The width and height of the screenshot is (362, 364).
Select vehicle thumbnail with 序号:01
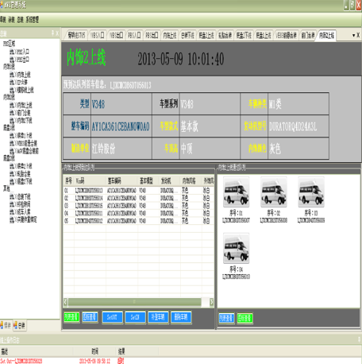[x=236, y=192]
